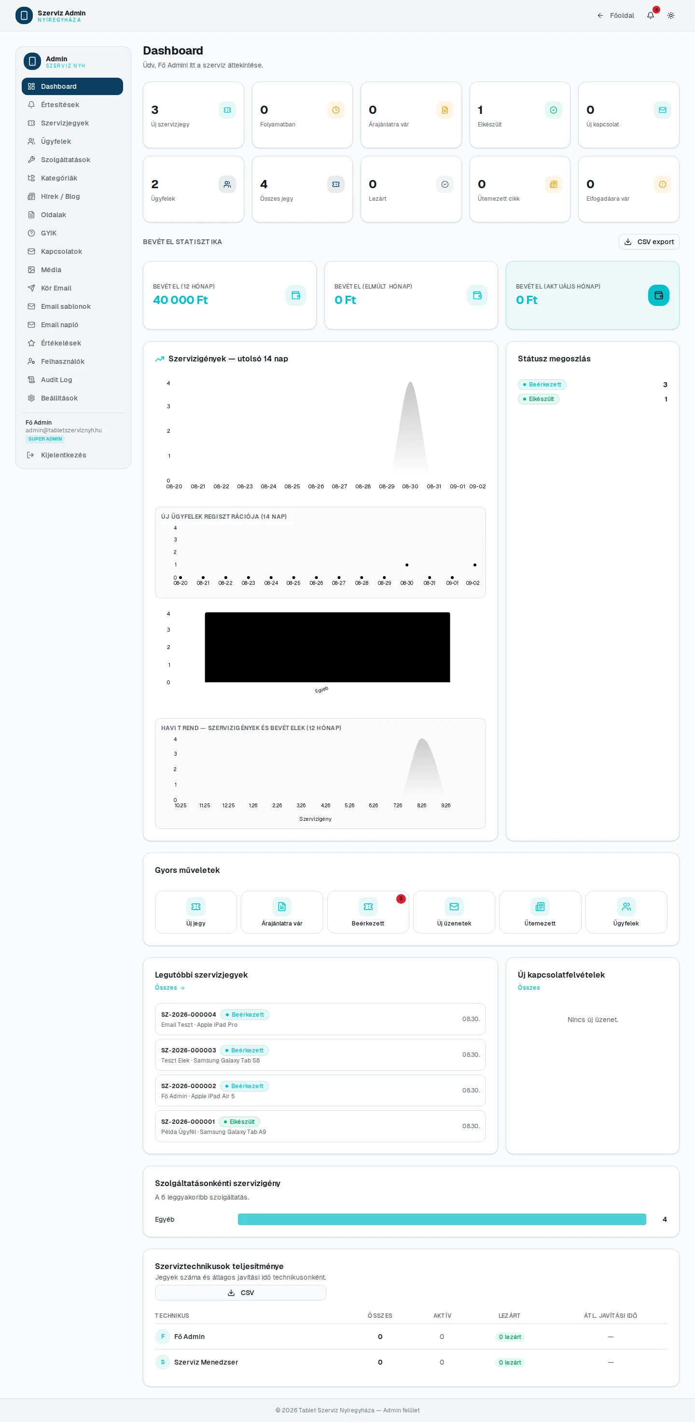Screen dimensions: 695x1422
Task: Click the Kijelentkezés logout icon
Action: pos(30,455)
